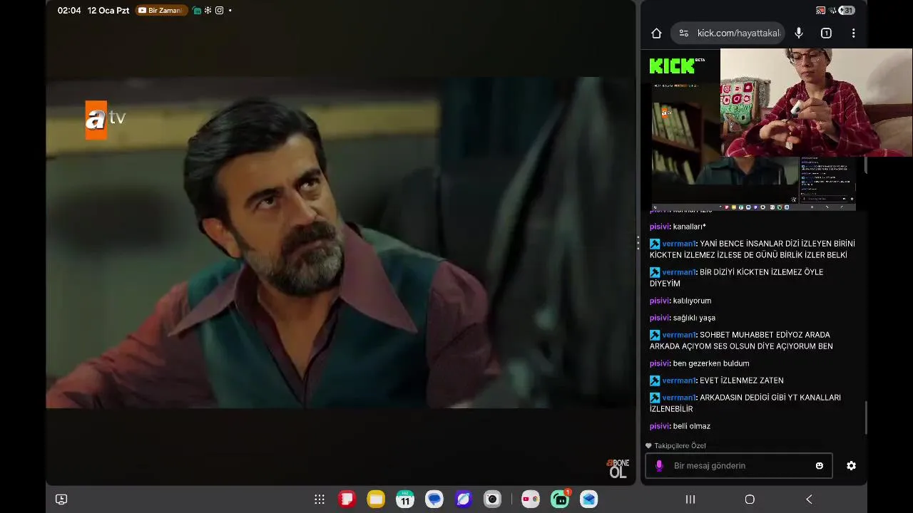The width and height of the screenshot is (913, 513).
Task: Click username verrman1 in 'YANİ BENCE' message
Action: [678, 244]
